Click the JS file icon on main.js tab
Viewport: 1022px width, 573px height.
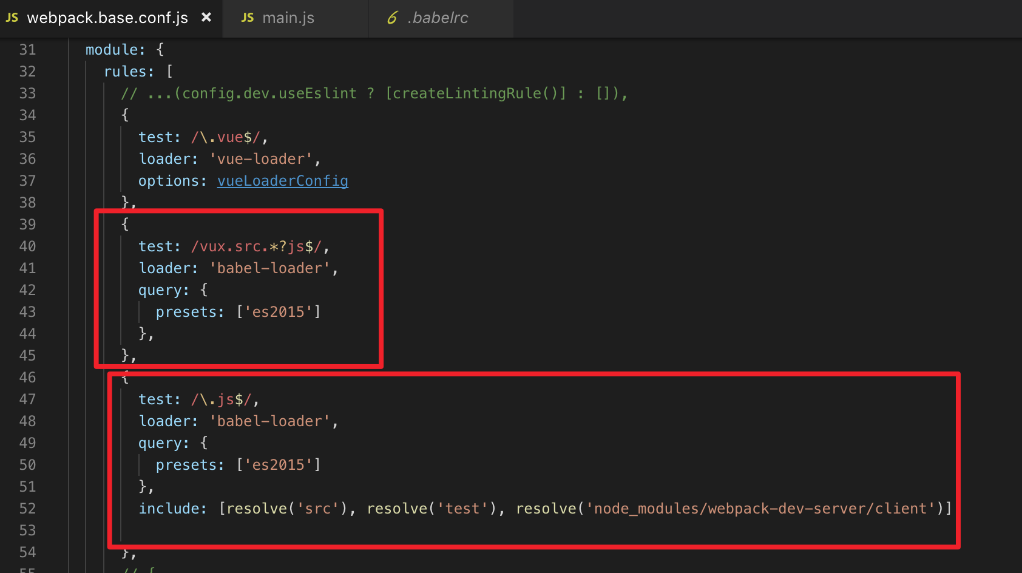(248, 18)
